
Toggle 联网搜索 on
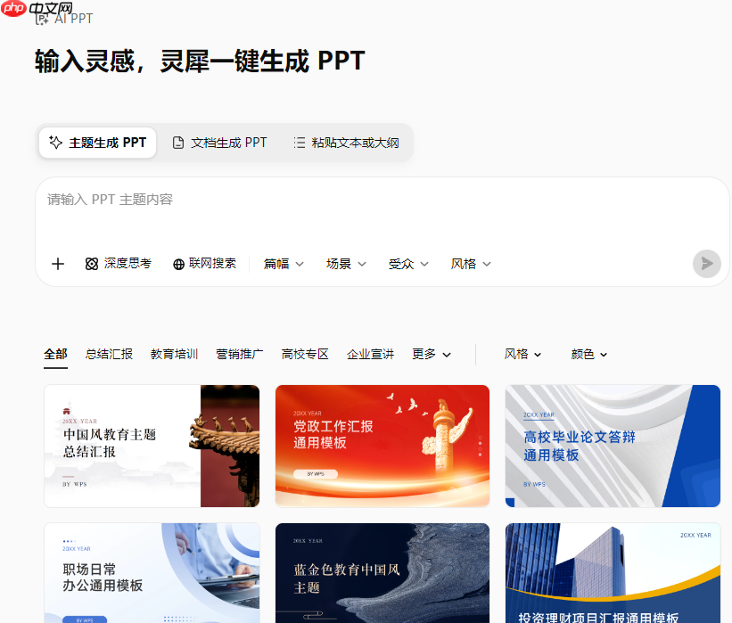point(204,264)
